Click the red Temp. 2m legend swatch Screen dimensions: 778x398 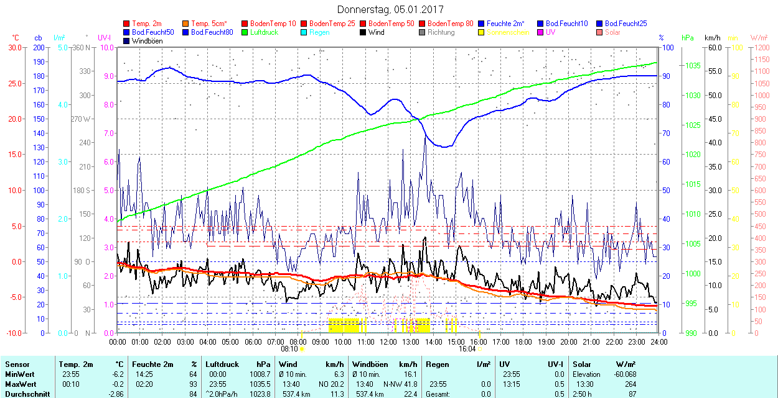pyautogui.click(x=127, y=24)
